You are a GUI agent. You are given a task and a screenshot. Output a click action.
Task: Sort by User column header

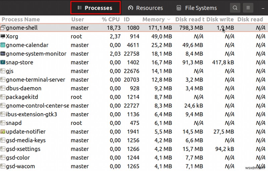click(77, 19)
